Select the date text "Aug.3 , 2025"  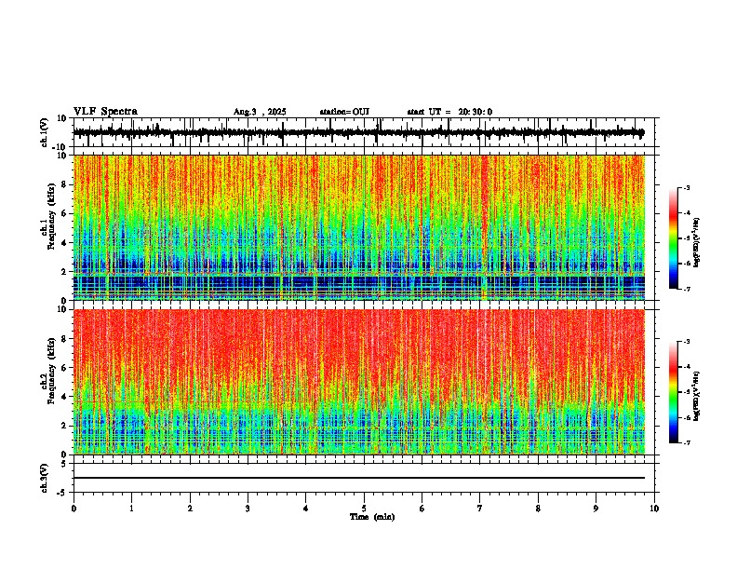(x=260, y=112)
